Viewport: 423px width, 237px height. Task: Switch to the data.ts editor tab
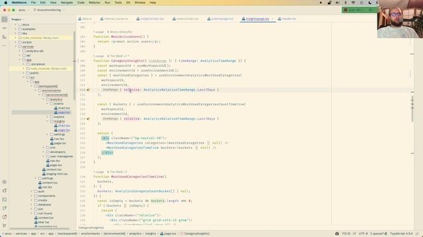click(x=85, y=19)
